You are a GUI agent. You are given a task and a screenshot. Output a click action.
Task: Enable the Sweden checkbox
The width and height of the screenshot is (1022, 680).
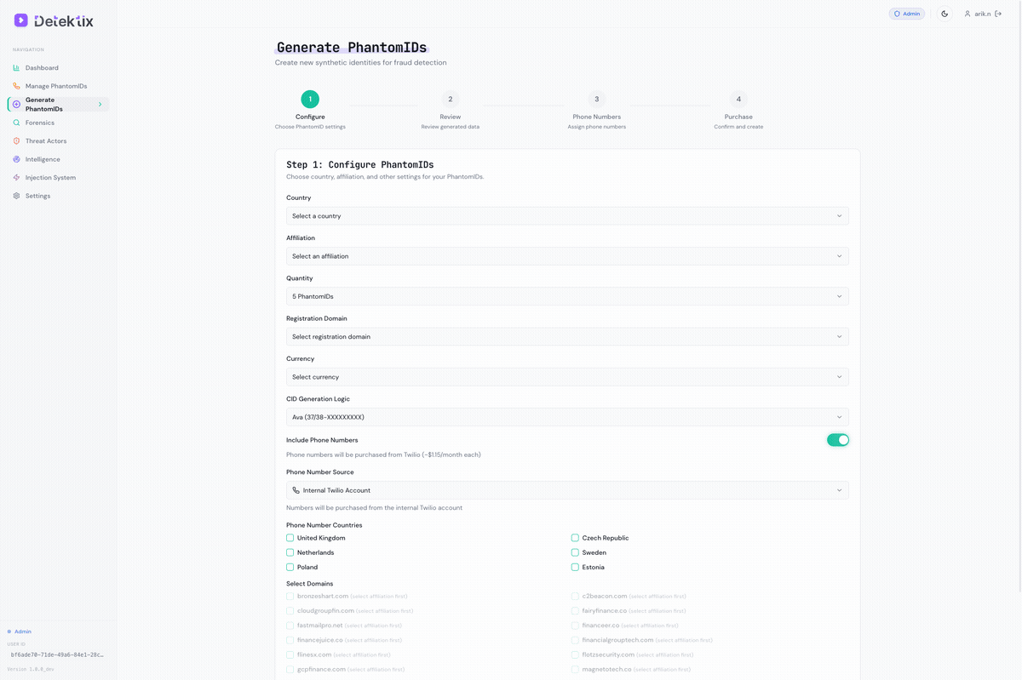click(575, 552)
